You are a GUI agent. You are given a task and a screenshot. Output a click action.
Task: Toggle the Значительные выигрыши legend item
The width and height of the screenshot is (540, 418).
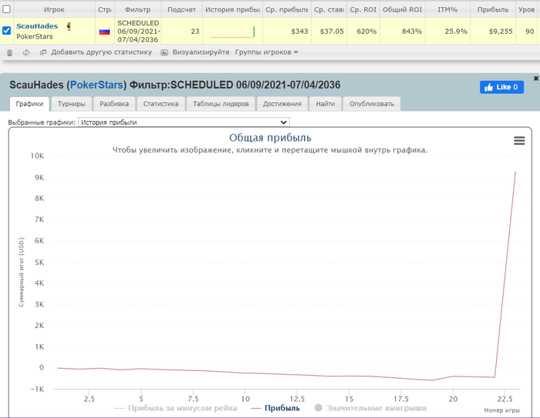[370, 408]
